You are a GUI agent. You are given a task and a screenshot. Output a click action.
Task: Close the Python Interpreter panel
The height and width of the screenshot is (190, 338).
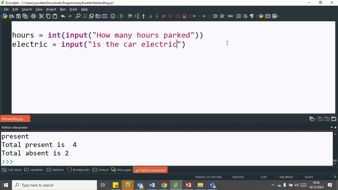(335, 127)
